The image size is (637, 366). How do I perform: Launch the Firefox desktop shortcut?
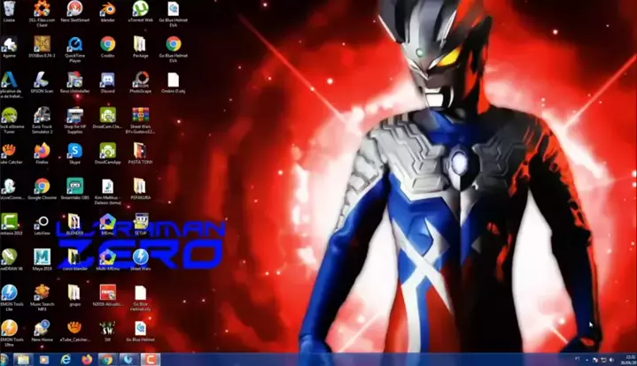coord(42,151)
